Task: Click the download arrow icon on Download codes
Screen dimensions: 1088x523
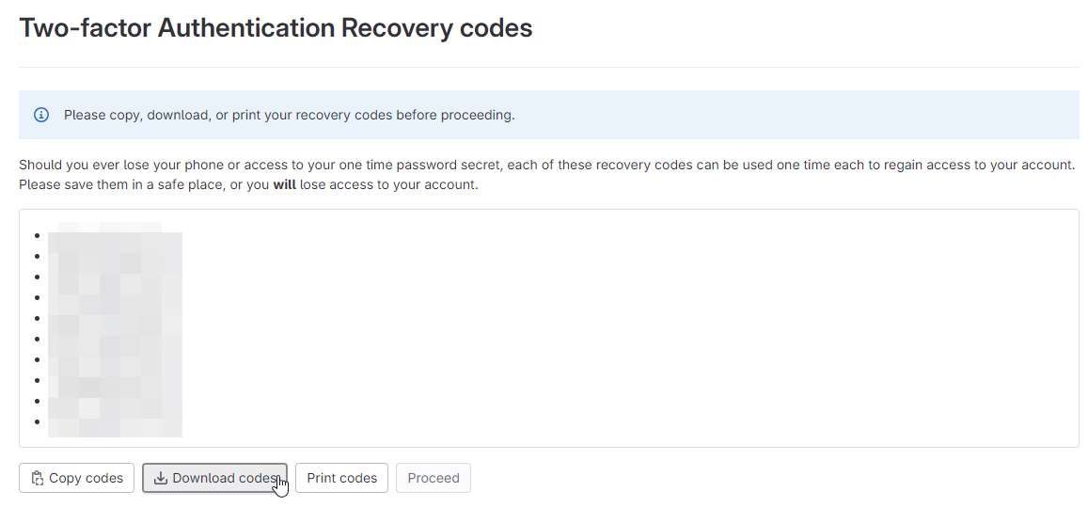Action: [160, 478]
